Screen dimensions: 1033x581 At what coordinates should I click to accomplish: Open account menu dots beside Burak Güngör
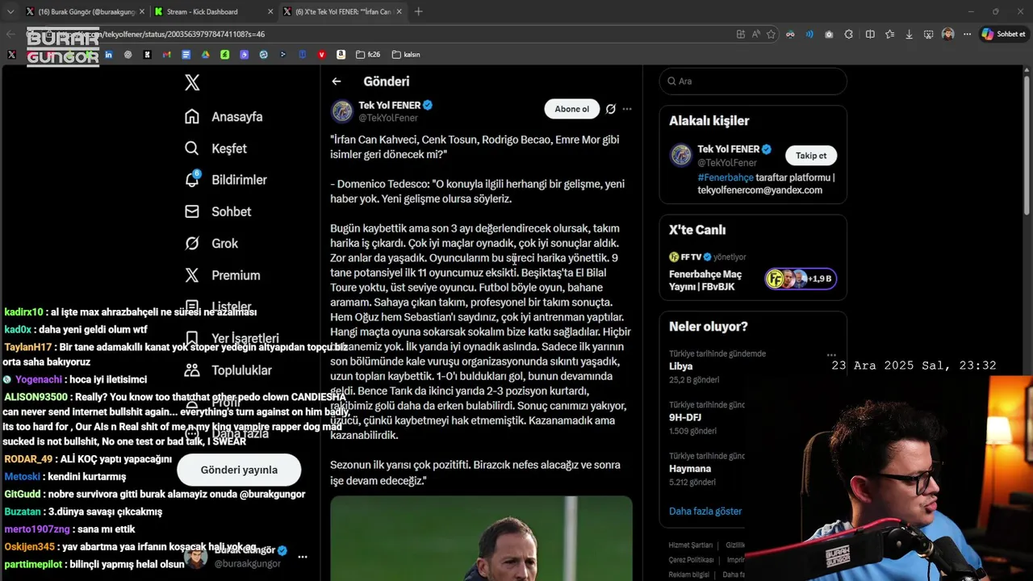coord(303,557)
